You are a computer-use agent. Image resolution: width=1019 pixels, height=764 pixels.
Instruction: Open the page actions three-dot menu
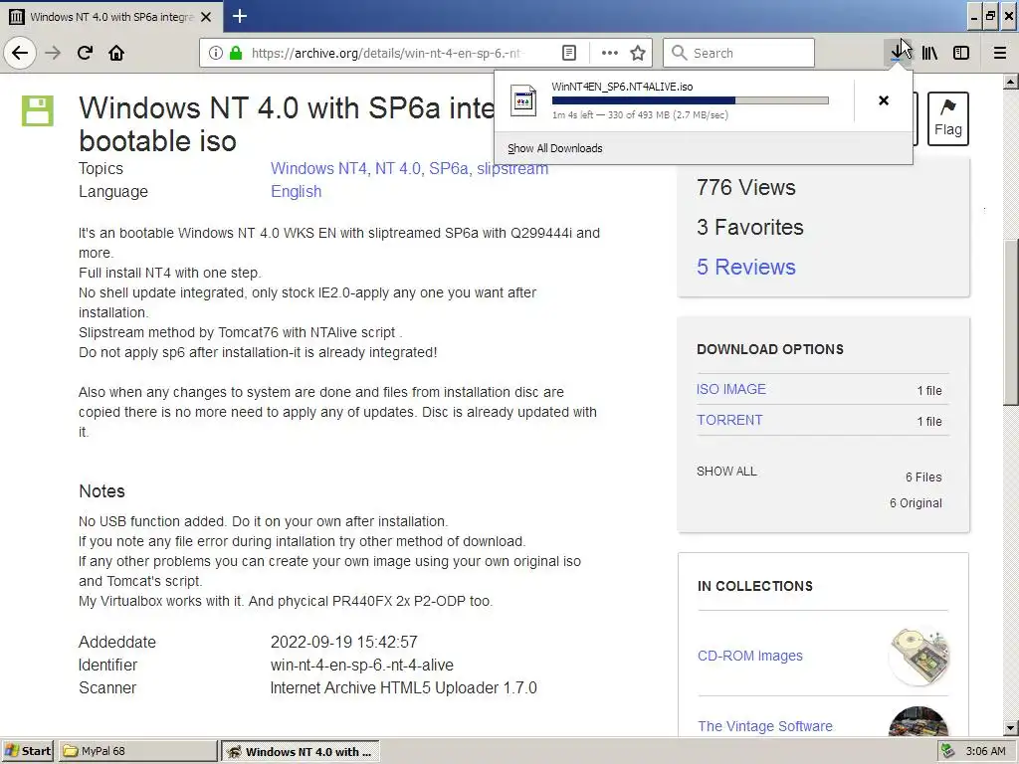point(610,53)
